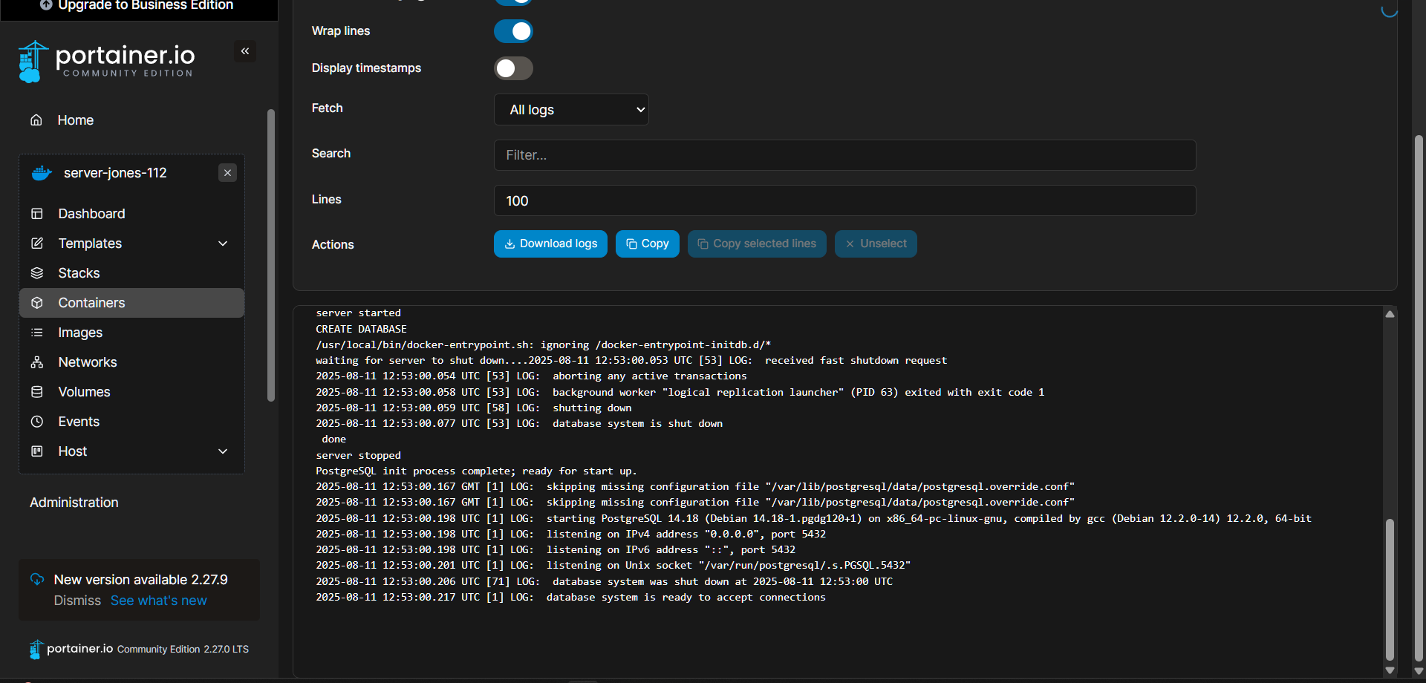1426x683 pixels.
Task: Click the Templates edit icon
Action: pyautogui.click(x=37, y=244)
